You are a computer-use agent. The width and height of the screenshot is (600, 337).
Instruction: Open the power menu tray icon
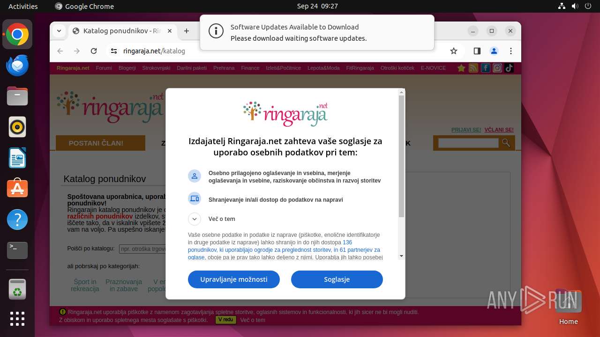pyautogui.click(x=589, y=6)
